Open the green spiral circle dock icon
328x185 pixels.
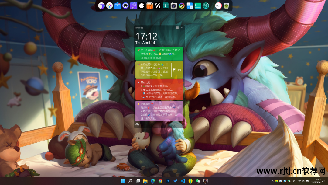point(206,6)
